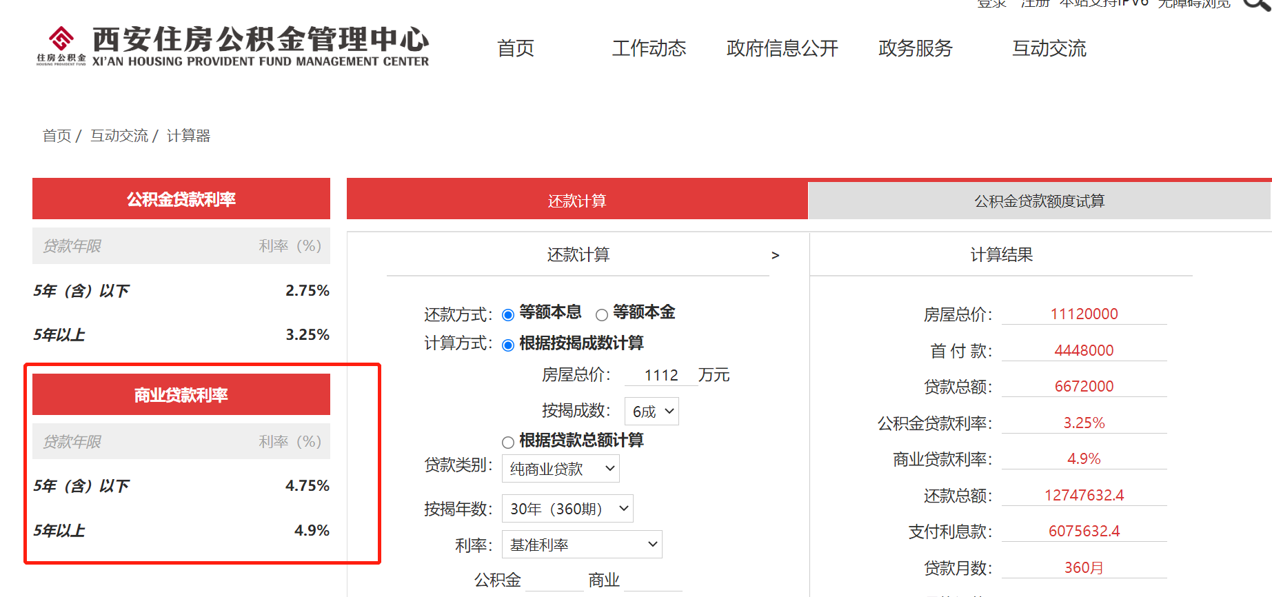Open the 按揭年数 dropdown showing 30年
This screenshot has height=597, width=1272.
click(567, 509)
